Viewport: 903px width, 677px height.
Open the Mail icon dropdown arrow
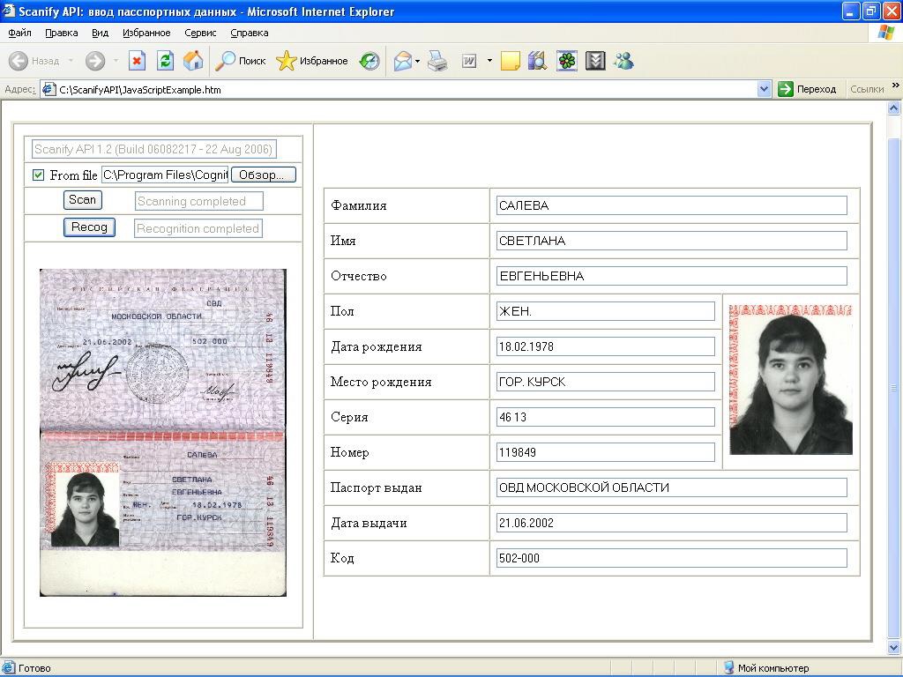click(418, 62)
